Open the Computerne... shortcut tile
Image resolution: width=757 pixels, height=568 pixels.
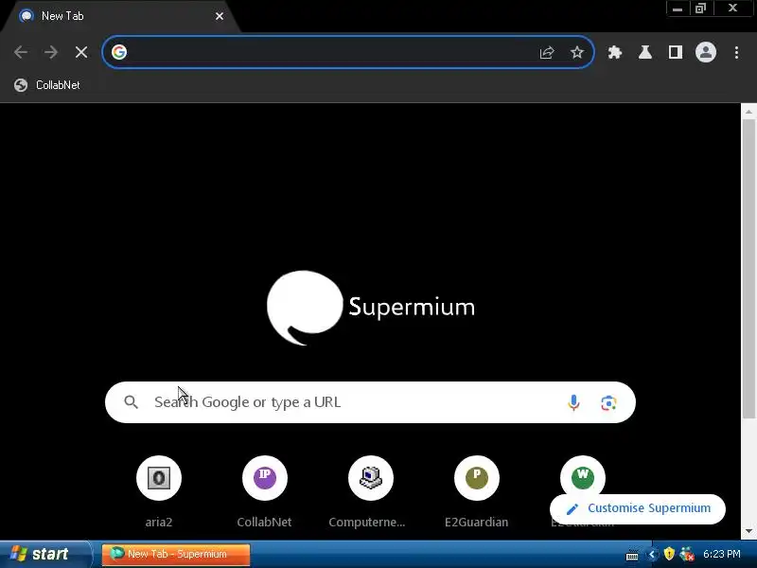[x=370, y=491]
